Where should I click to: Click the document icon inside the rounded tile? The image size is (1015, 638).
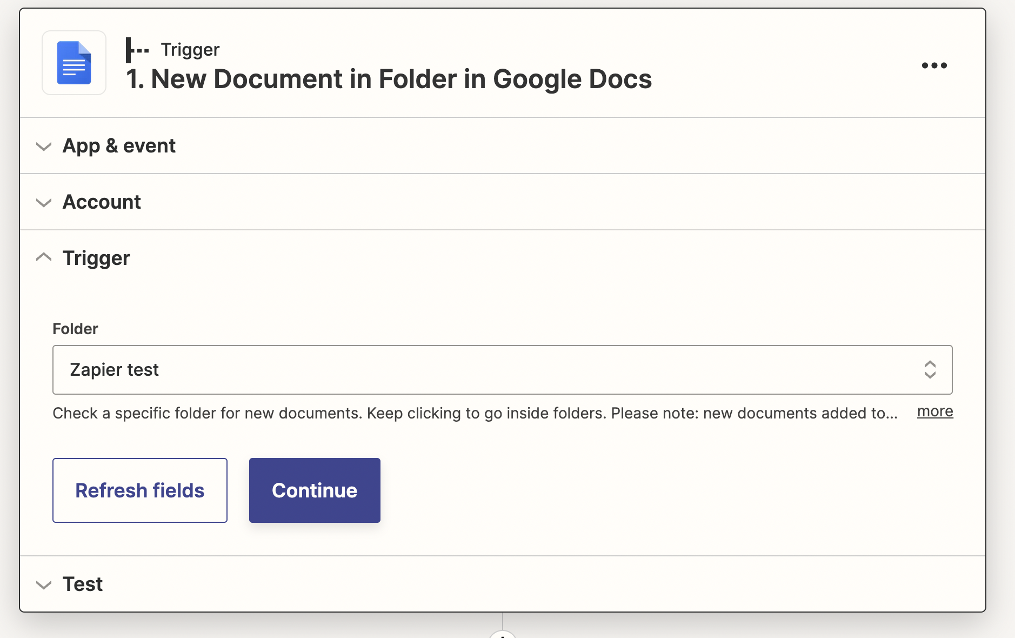coord(74,63)
